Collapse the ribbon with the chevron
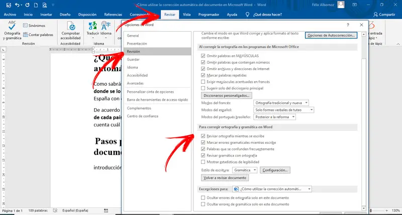 coord(398,44)
